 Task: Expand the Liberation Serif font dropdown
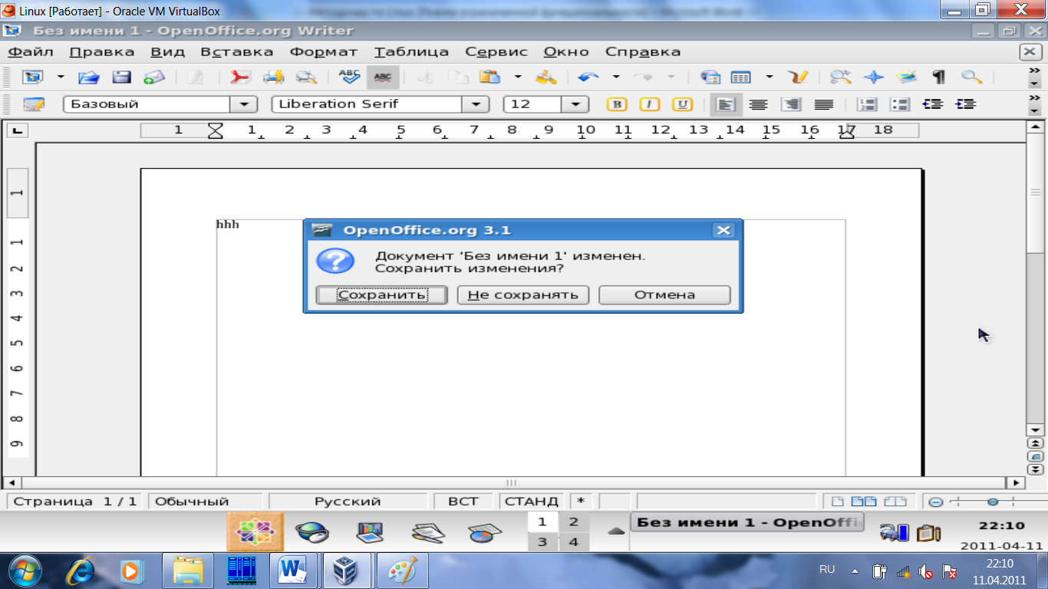[x=476, y=104]
